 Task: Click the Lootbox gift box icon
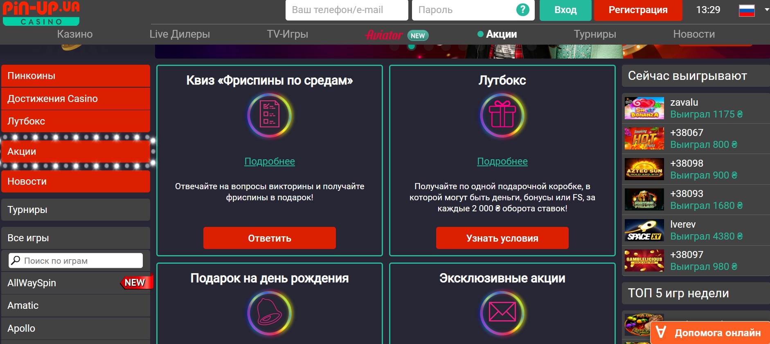[502, 115]
